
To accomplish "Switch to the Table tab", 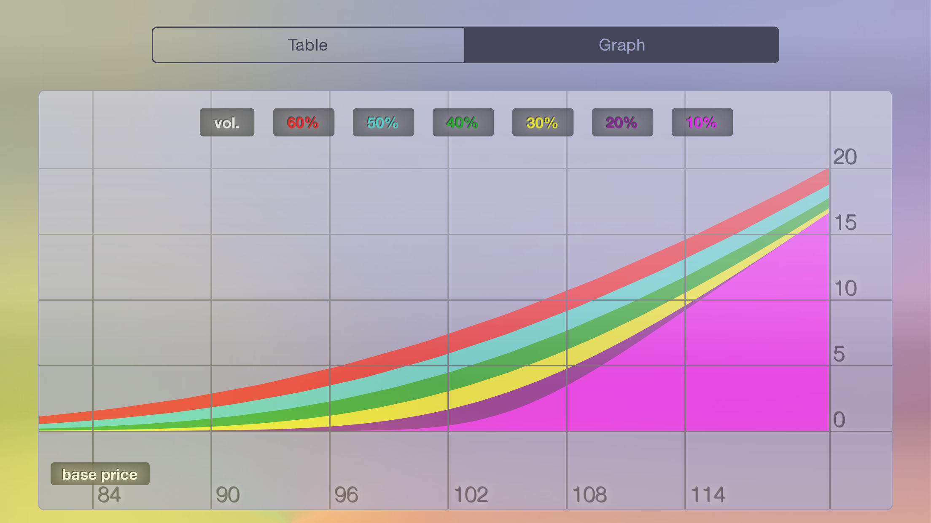I will pos(308,45).
